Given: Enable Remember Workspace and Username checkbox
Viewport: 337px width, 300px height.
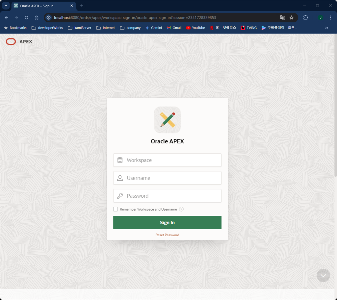Looking at the screenshot, I should click(116, 209).
